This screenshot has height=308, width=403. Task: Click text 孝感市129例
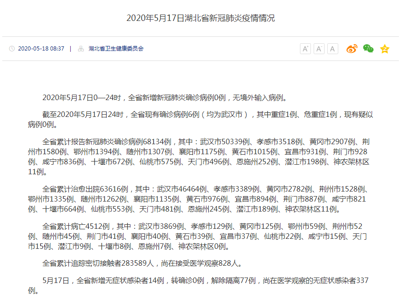[x=212, y=226]
